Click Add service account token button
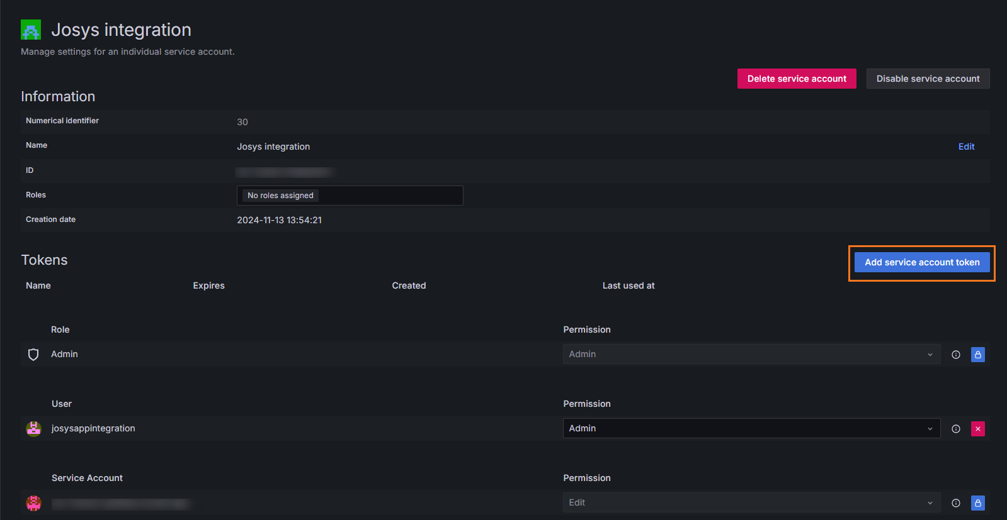 click(922, 262)
